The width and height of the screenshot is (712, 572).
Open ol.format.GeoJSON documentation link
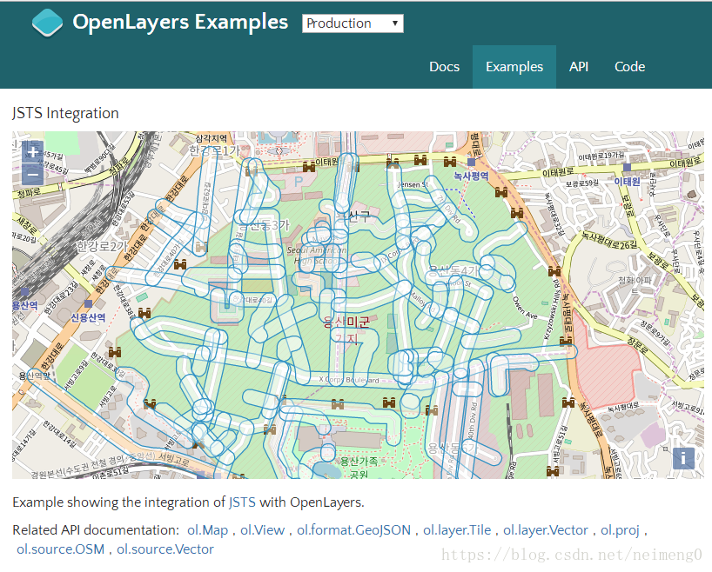(x=353, y=529)
